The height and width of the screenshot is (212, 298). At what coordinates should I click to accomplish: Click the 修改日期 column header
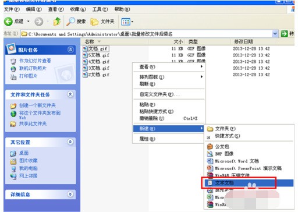point(243,41)
